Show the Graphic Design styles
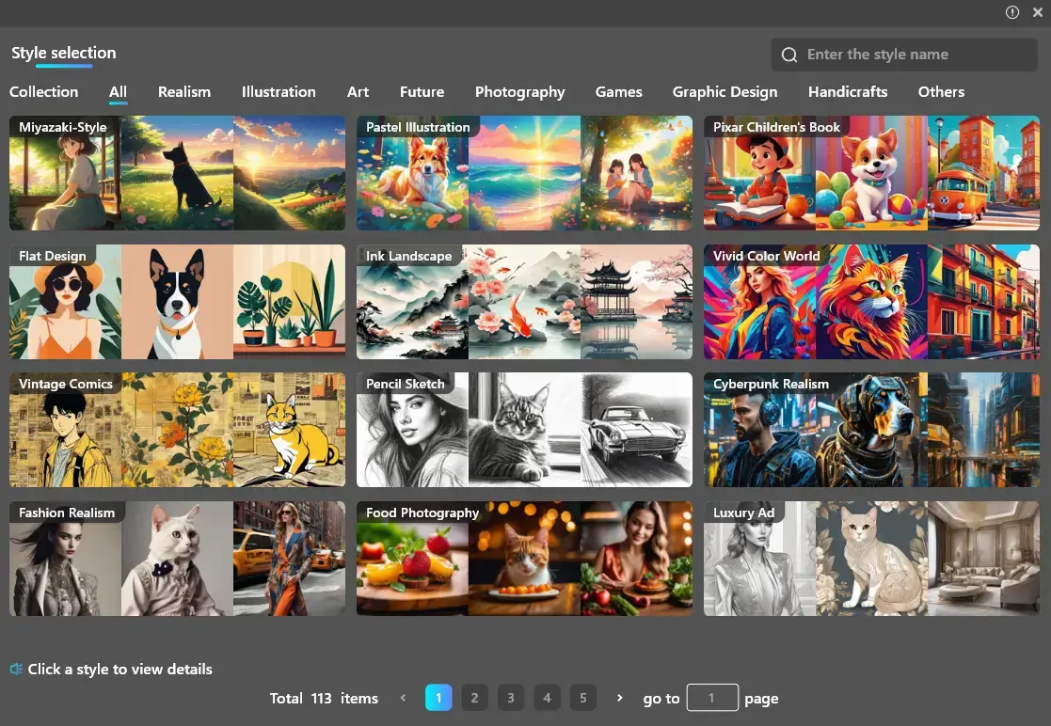This screenshot has width=1051, height=726. [725, 92]
